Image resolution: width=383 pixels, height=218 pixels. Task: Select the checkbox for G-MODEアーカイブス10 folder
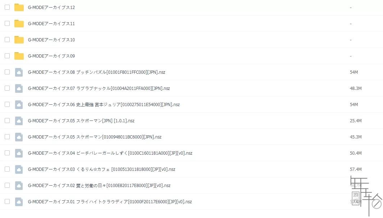[x=7, y=40]
